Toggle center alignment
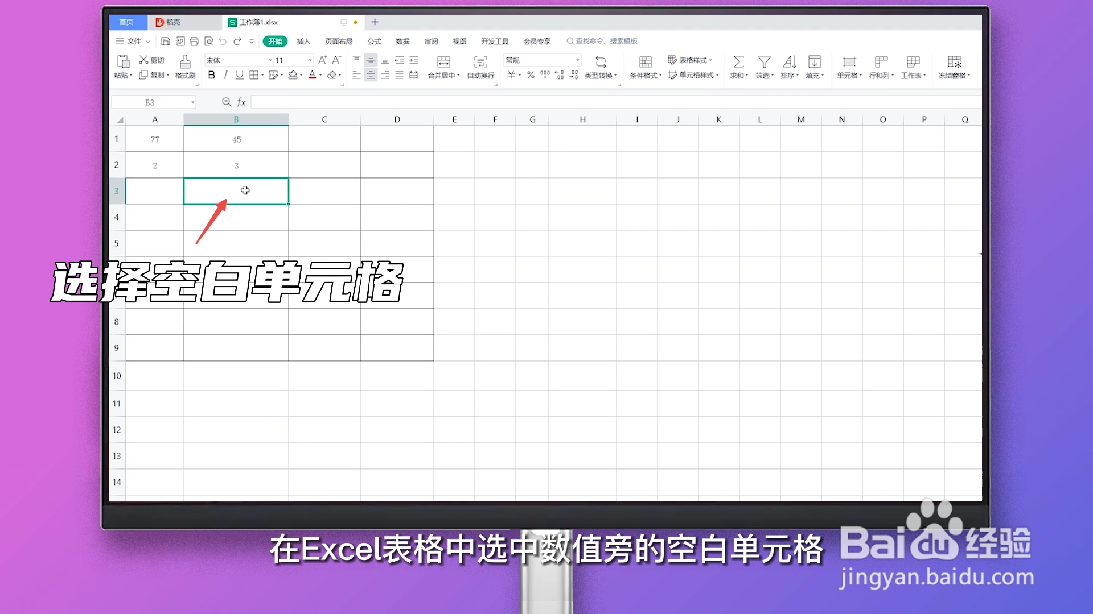The height and width of the screenshot is (614, 1093). [x=371, y=74]
